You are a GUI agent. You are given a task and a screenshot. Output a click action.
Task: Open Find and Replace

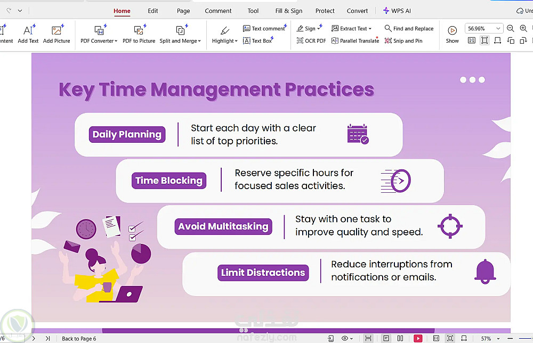point(409,29)
